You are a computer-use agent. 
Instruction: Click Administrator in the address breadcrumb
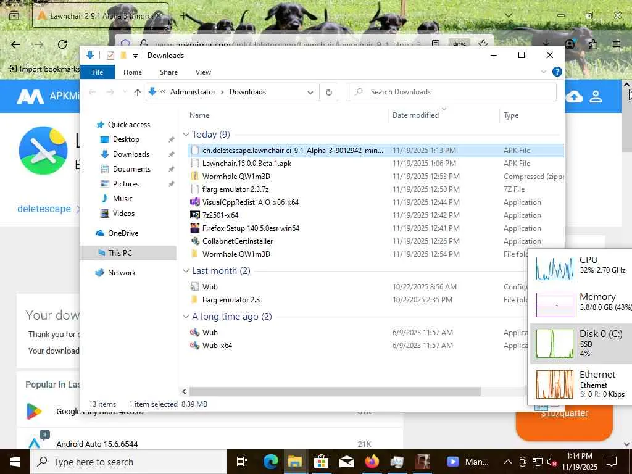[x=193, y=92]
